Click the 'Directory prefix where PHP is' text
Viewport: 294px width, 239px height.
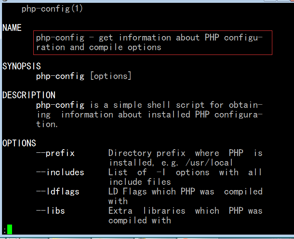[186, 153]
